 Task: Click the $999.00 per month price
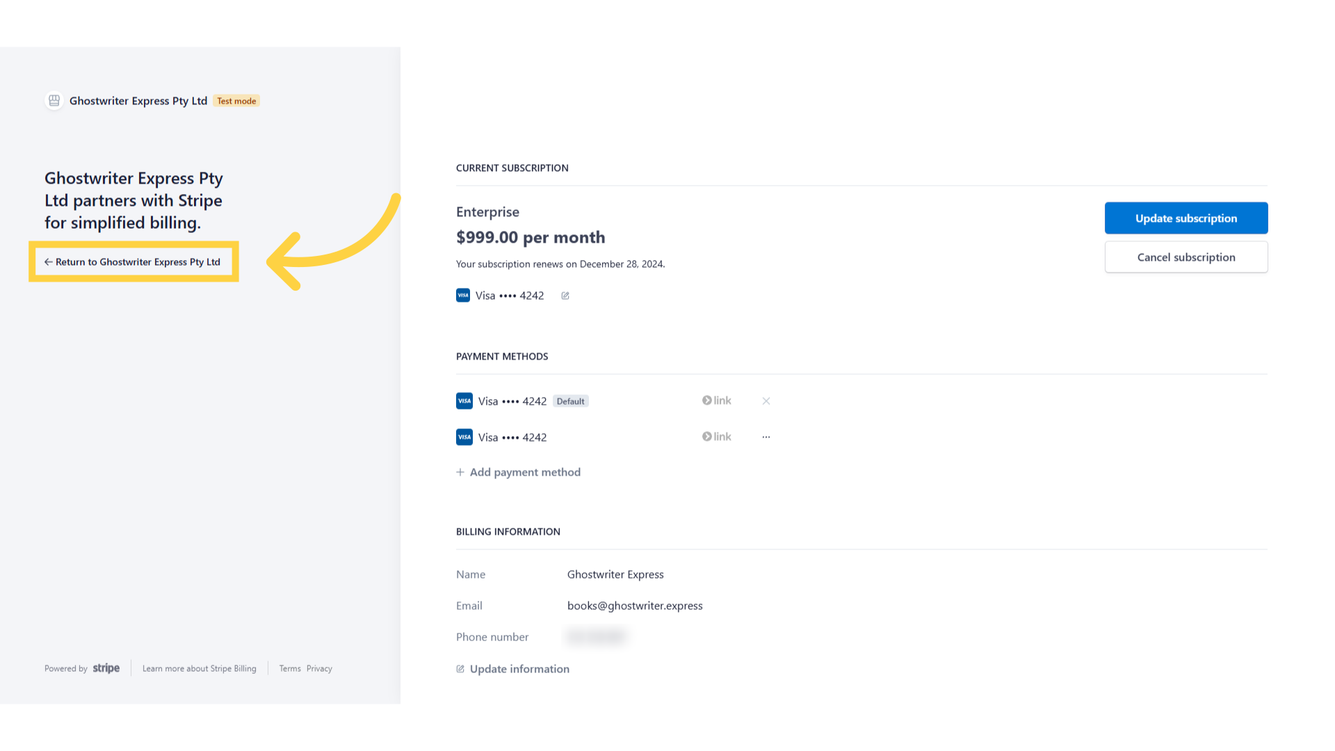coord(531,238)
